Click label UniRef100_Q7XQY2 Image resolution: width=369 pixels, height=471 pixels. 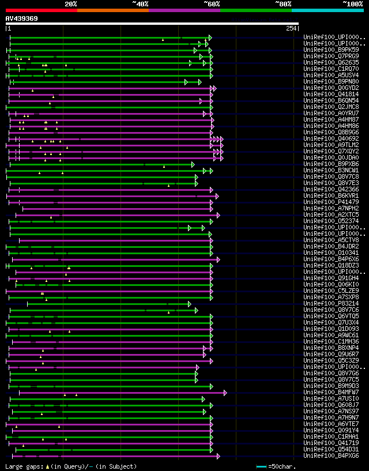331,151
